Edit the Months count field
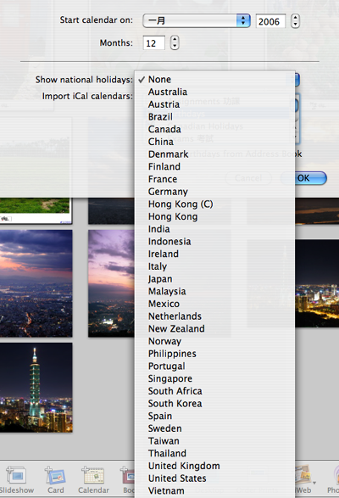Viewport: 339px width, 498px height. [x=154, y=43]
